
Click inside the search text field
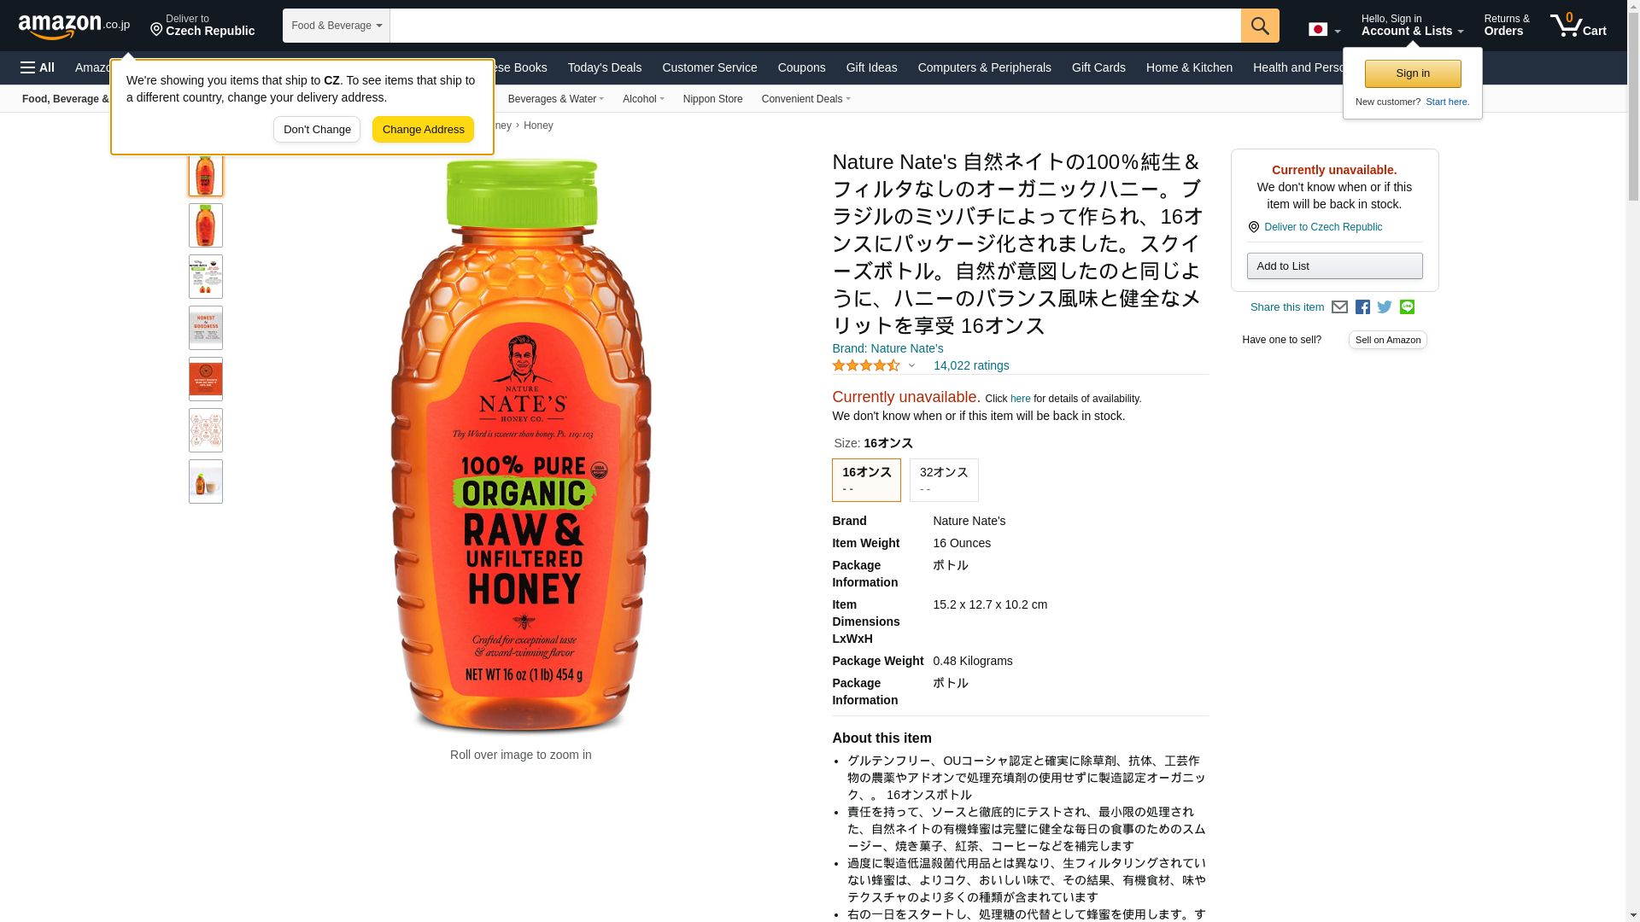click(815, 26)
